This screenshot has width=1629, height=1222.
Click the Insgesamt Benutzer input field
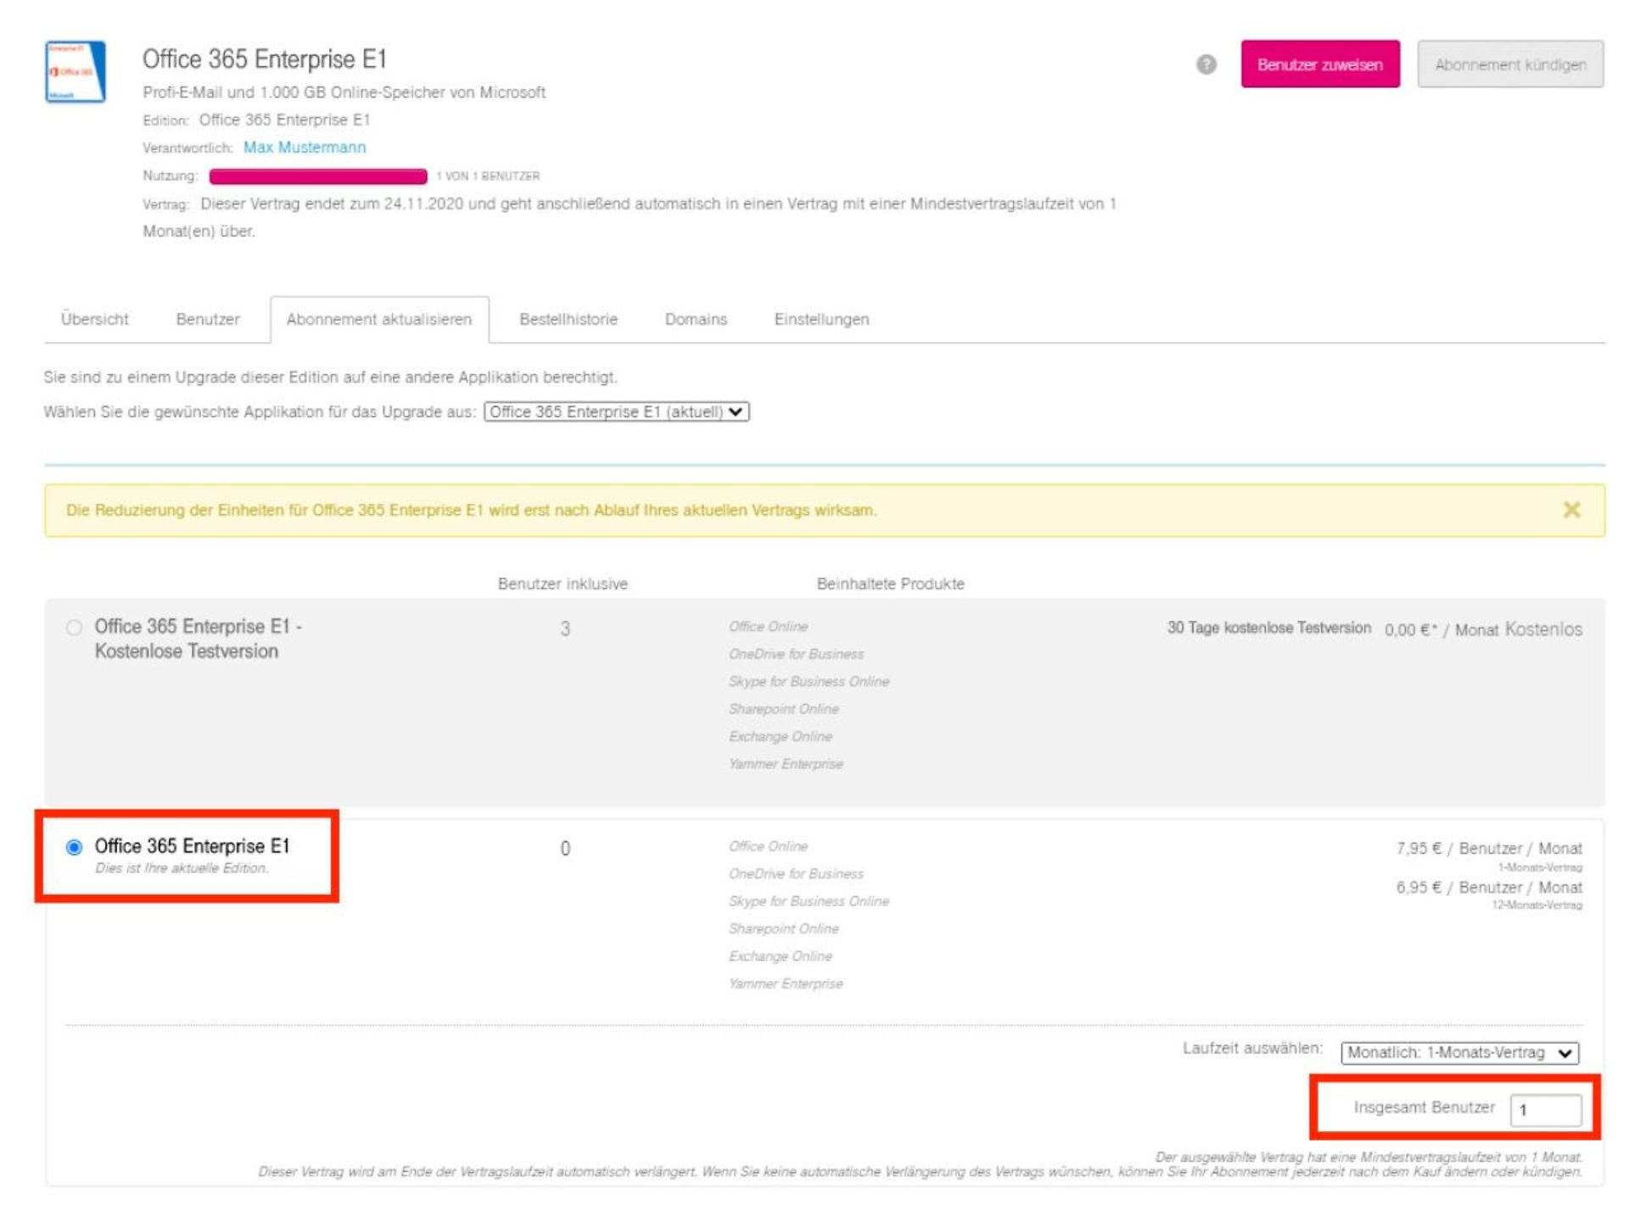pos(1546,1109)
